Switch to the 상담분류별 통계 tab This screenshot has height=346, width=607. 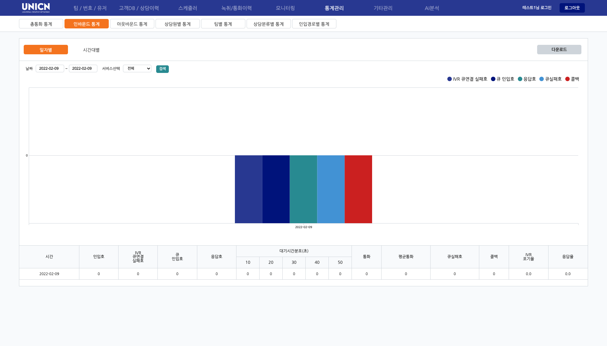tap(269, 24)
